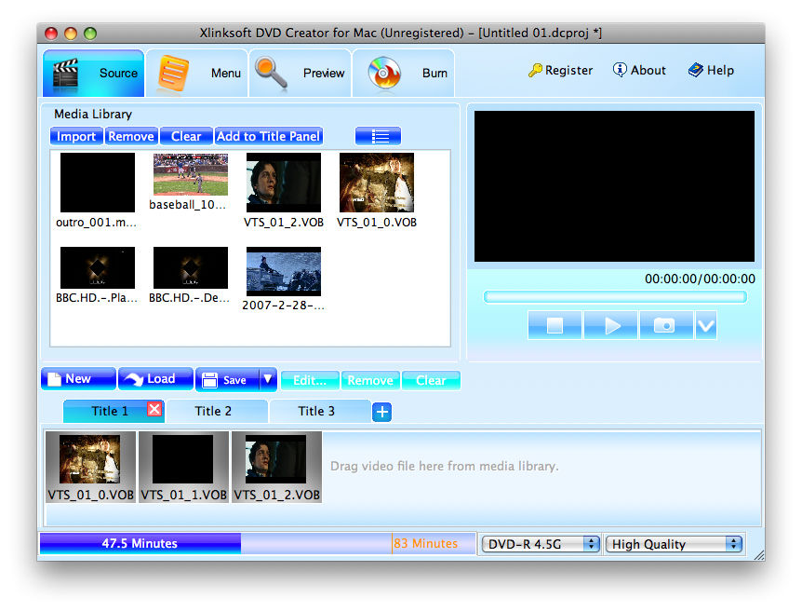This screenshot has height=612, width=802.
Task: Open the Save dropdown arrow
Action: [268, 380]
